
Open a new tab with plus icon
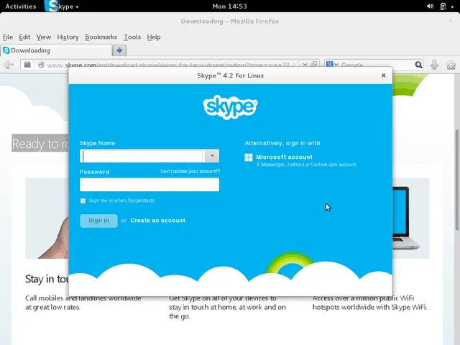[x=119, y=50]
